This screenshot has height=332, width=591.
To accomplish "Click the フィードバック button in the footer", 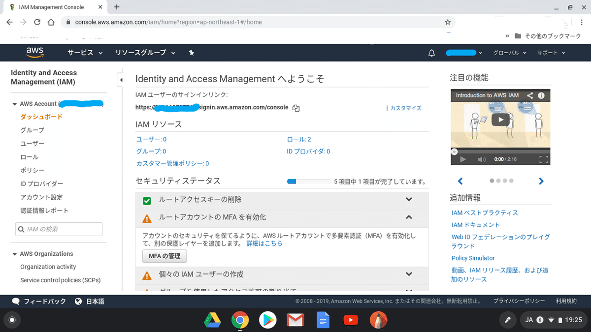I will pos(39,301).
